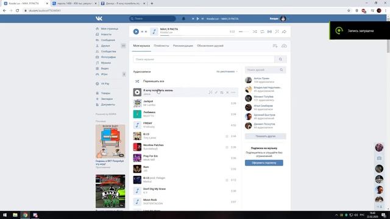Open Документы in the left sidebar
The height and width of the screenshot is (219, 390).
(108, 105)
